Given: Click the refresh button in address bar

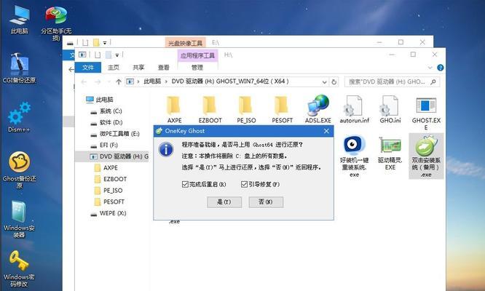Looking at the screenshot, I should (x=334, y=82).
